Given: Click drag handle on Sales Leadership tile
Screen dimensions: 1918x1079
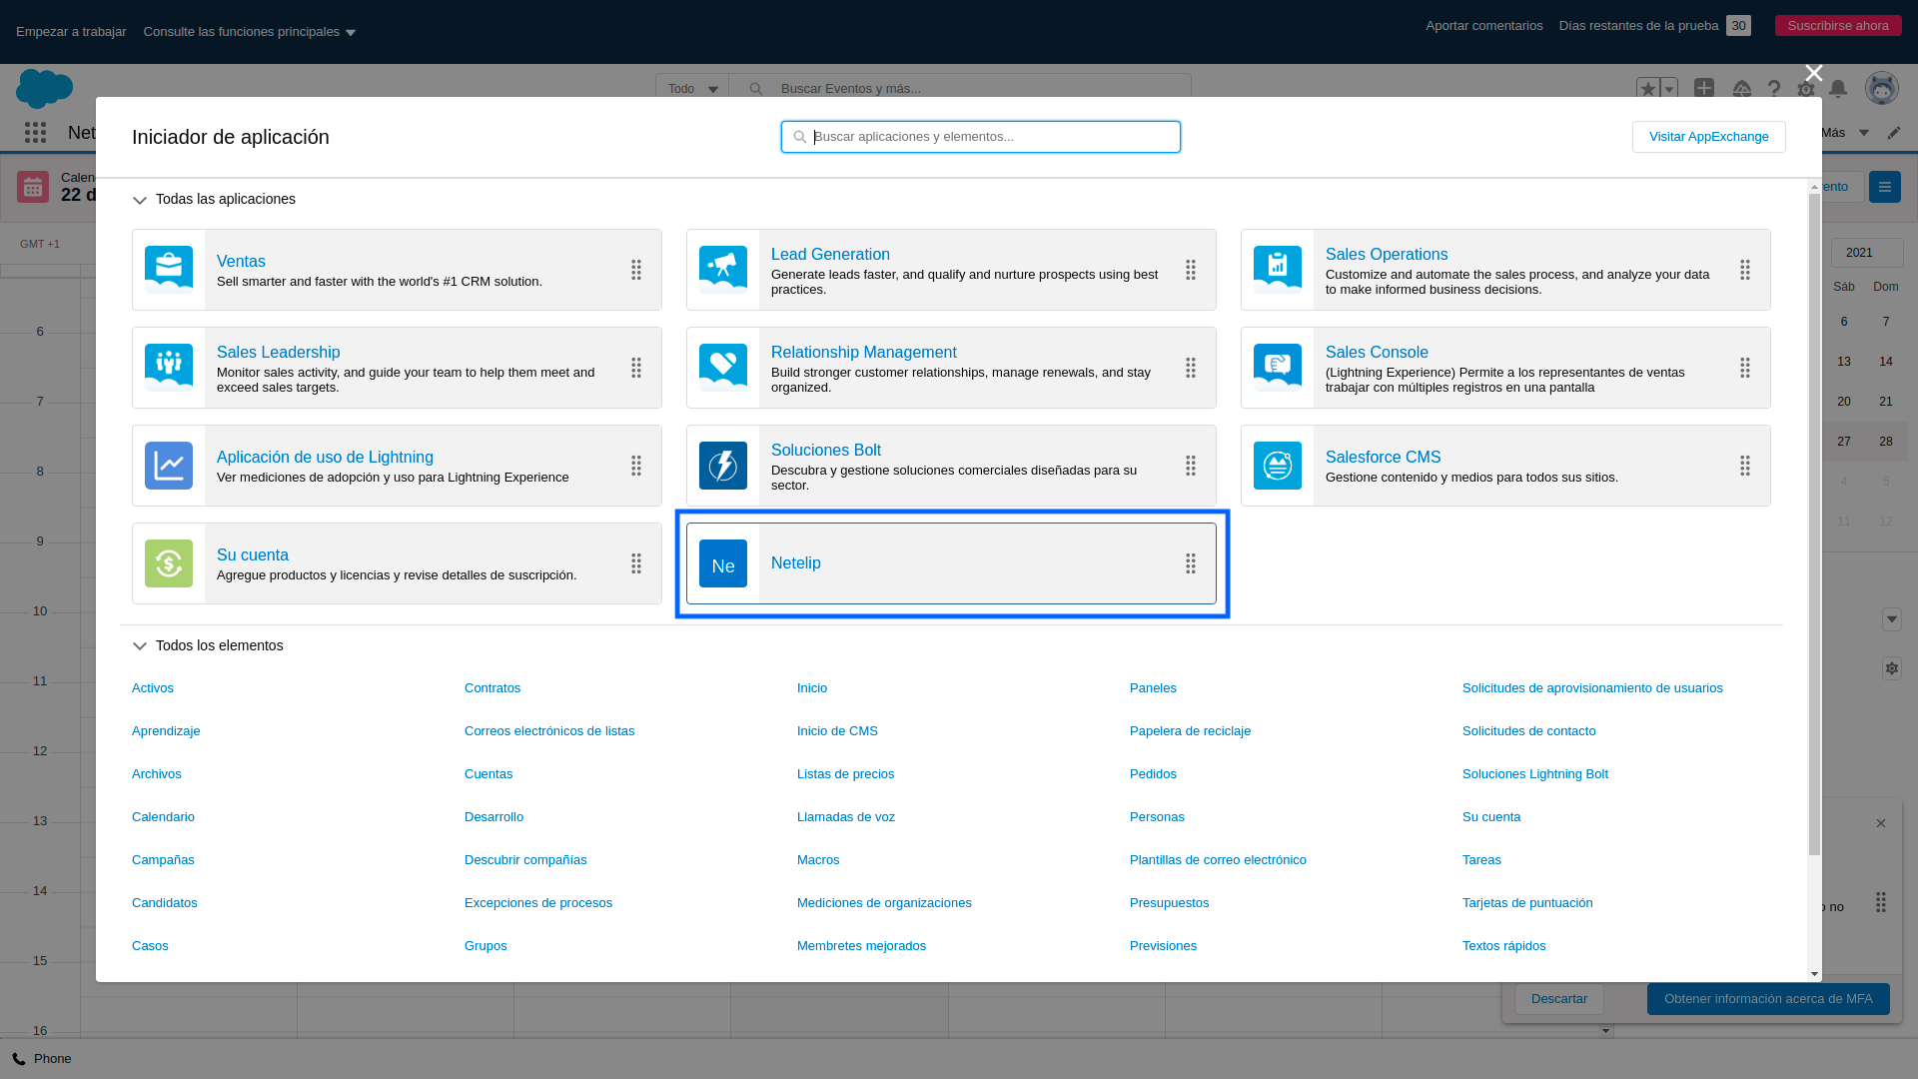Looking at the screenshot, I should point(636,368).
